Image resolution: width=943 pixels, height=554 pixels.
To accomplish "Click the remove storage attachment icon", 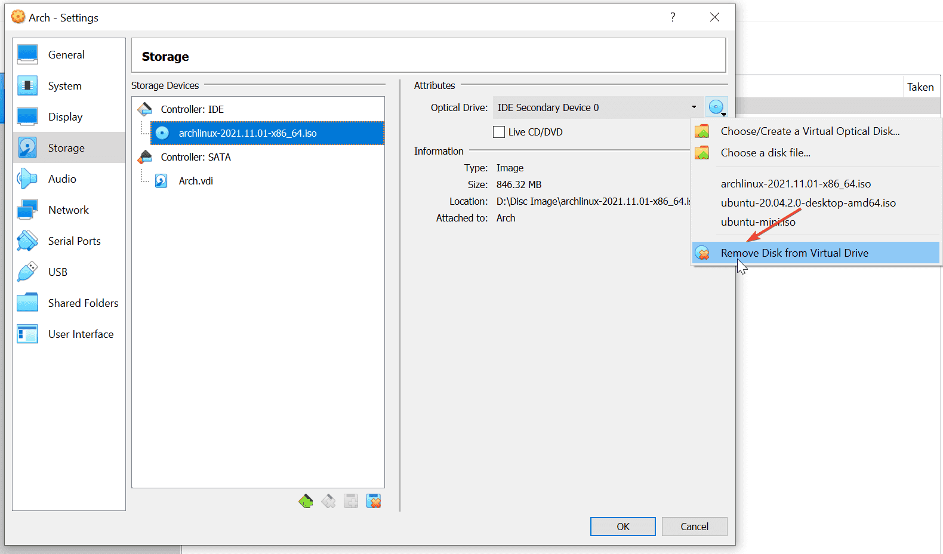I will [x=374, y=501].
